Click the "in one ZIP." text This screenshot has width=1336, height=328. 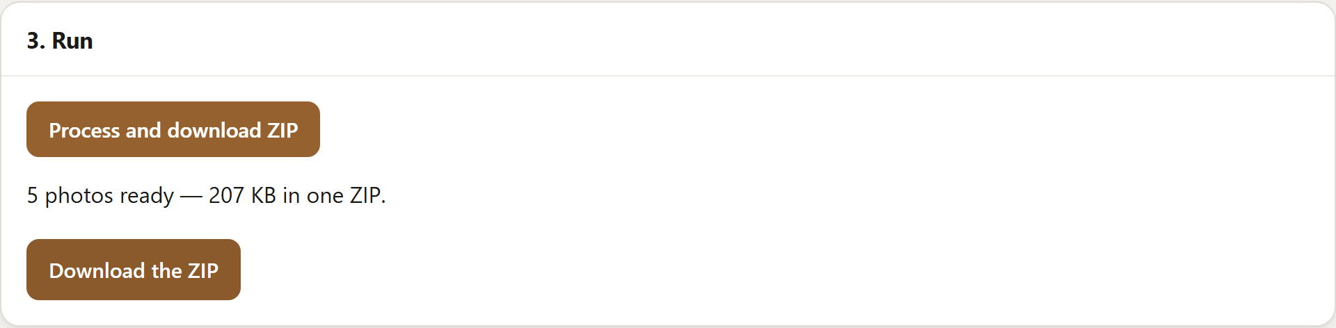tap(334, 195)
